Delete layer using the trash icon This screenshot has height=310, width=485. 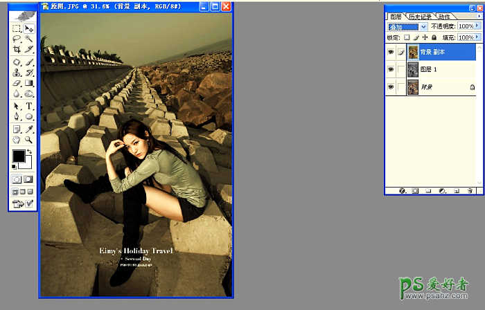pos(469,190)
